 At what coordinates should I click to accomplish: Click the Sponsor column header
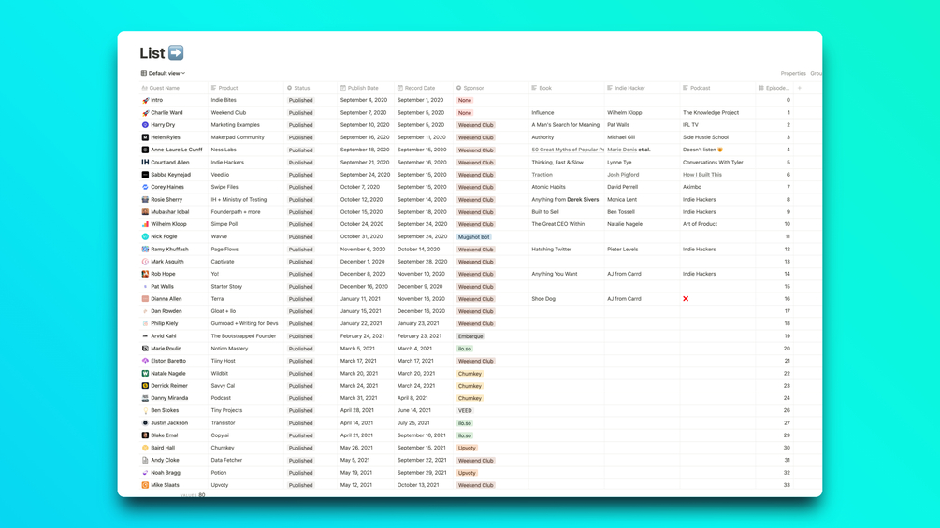click(x=470, y=88)
